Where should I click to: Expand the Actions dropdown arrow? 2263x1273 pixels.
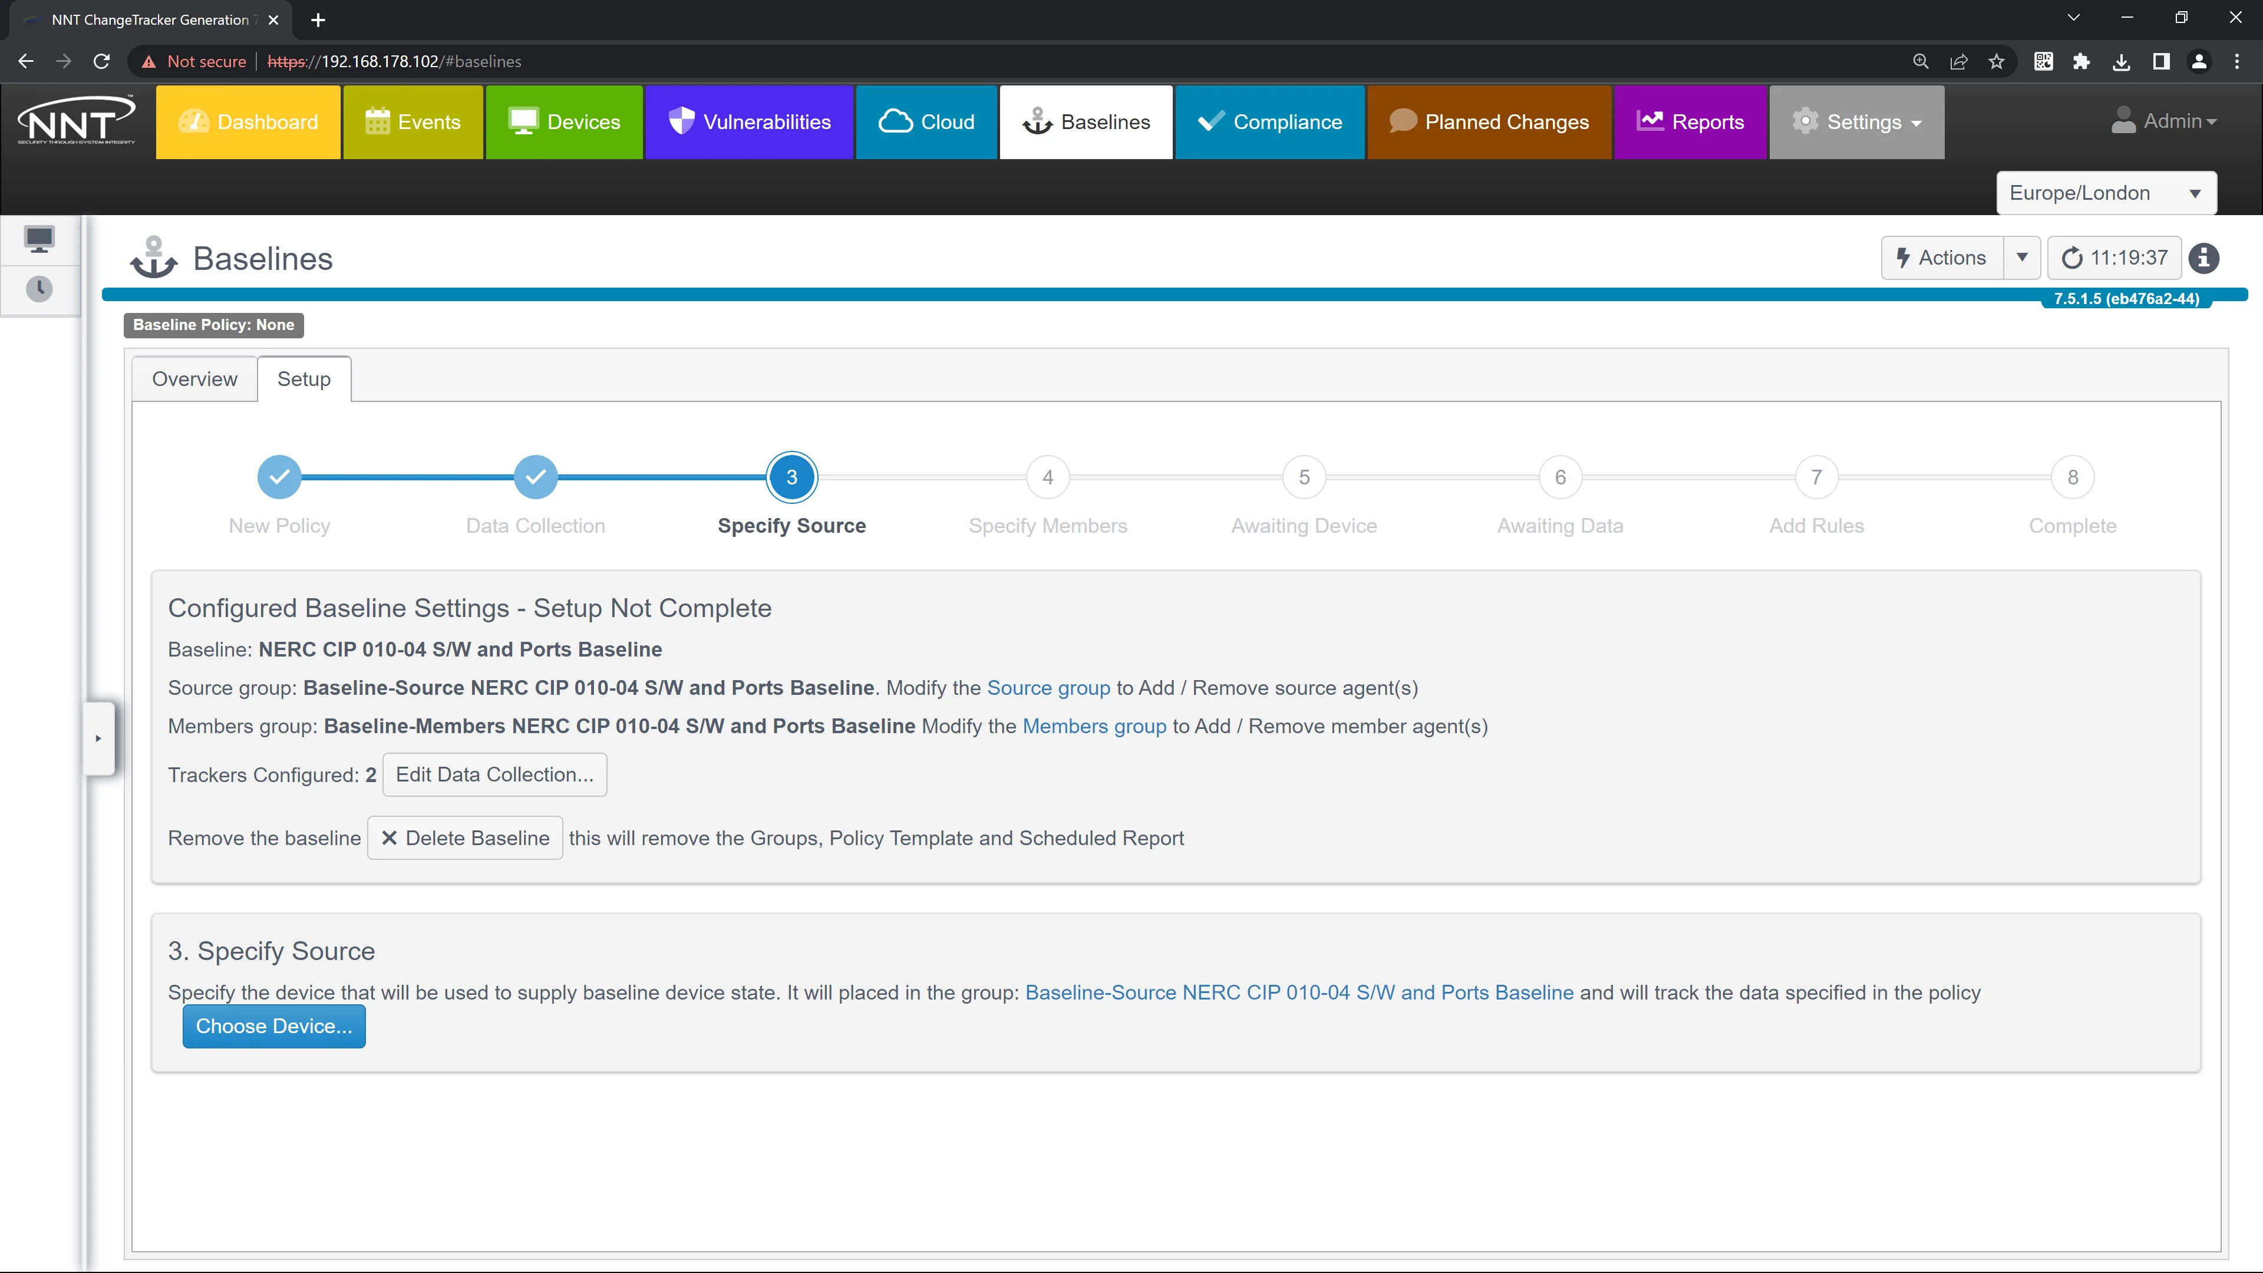[2023, 258]
